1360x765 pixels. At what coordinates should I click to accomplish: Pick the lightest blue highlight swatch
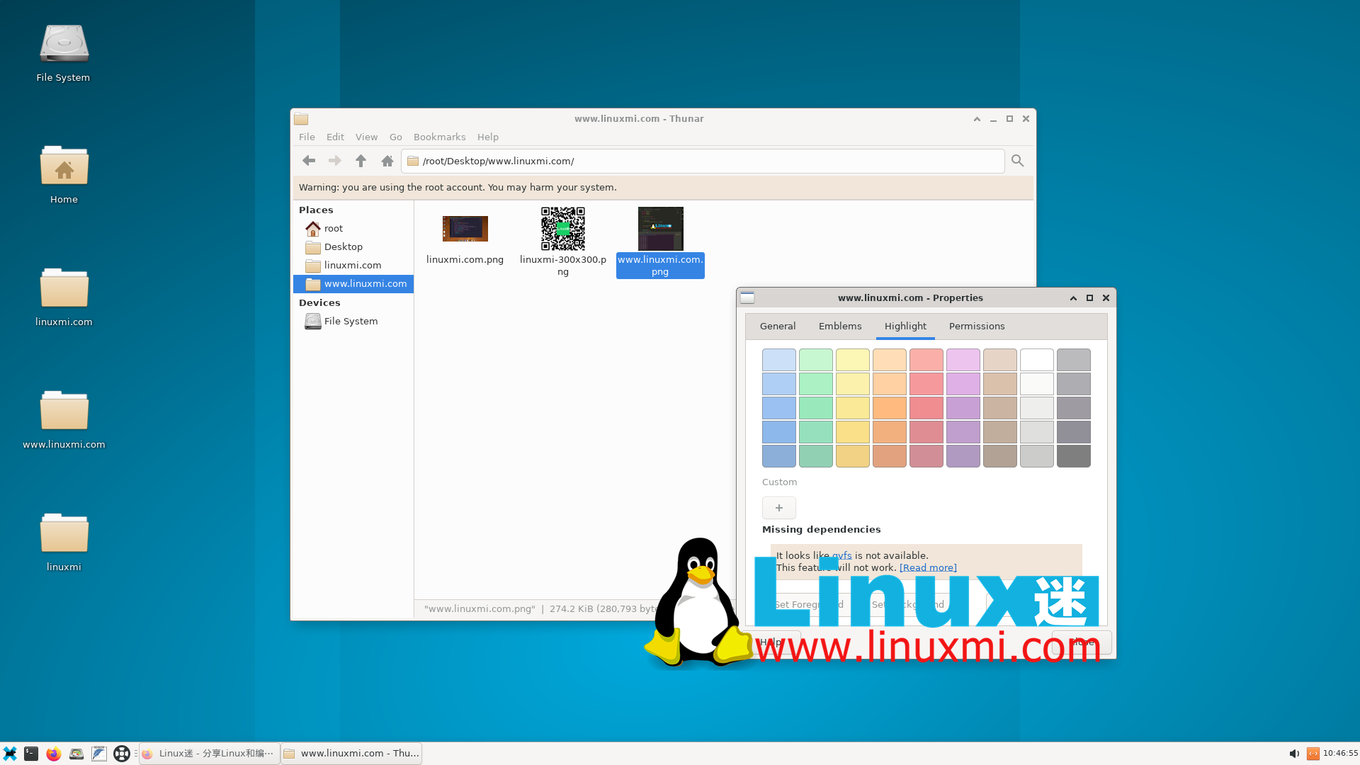coord(779,360)
